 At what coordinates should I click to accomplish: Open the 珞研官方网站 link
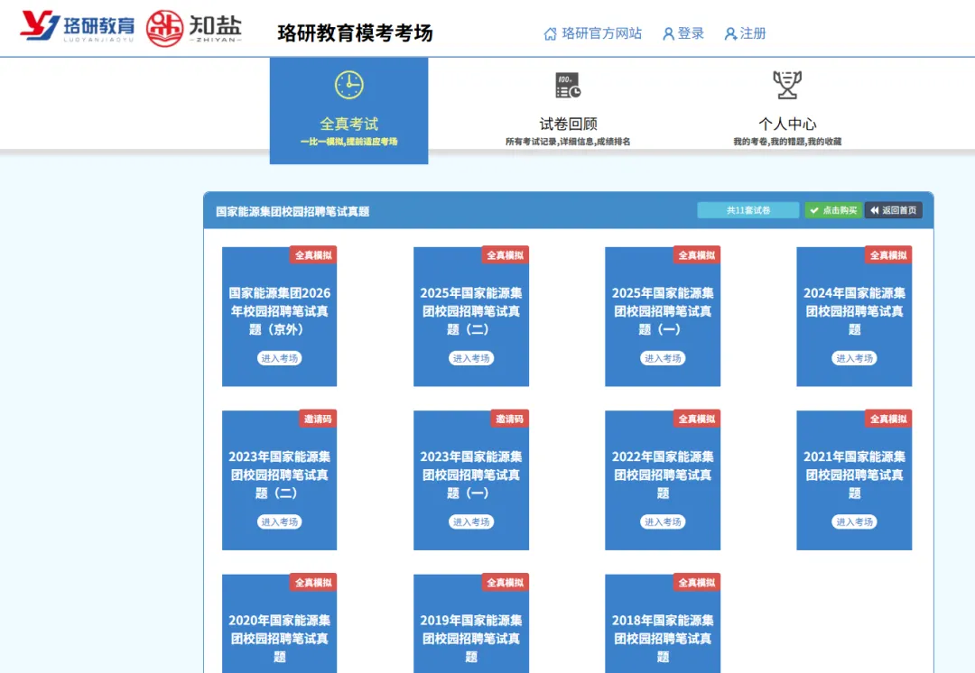click(x=592, y=33)
